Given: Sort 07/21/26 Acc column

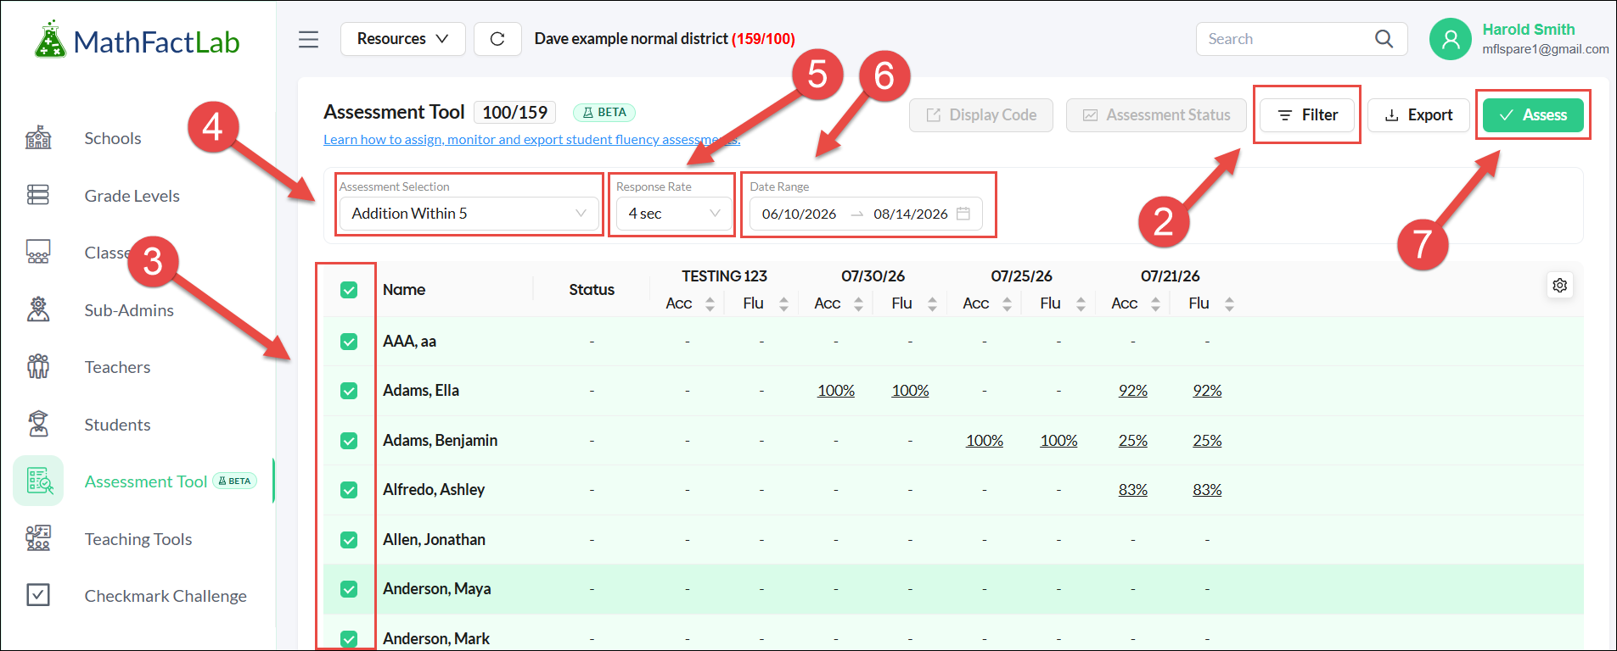Looking at the screenshot, I should tap(1155, 303).
